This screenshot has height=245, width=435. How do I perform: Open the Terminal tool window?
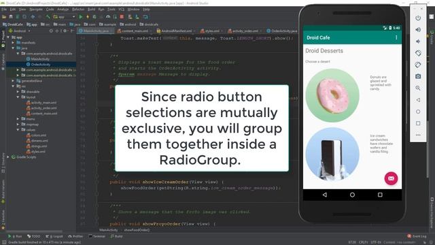(x=97, y=236)
